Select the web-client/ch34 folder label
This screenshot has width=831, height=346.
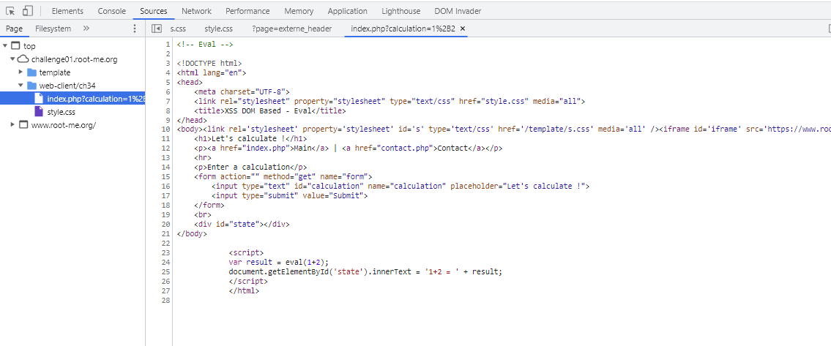tap(67, 86)
